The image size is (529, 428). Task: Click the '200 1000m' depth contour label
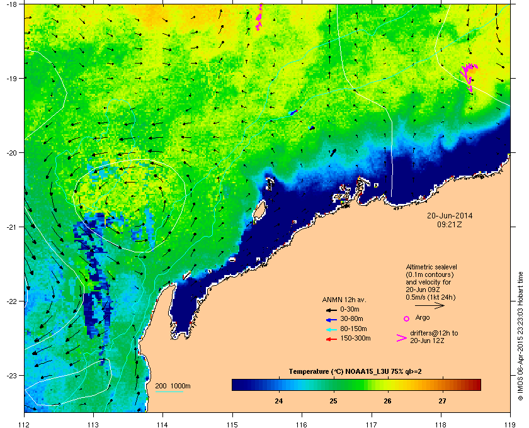173,386
